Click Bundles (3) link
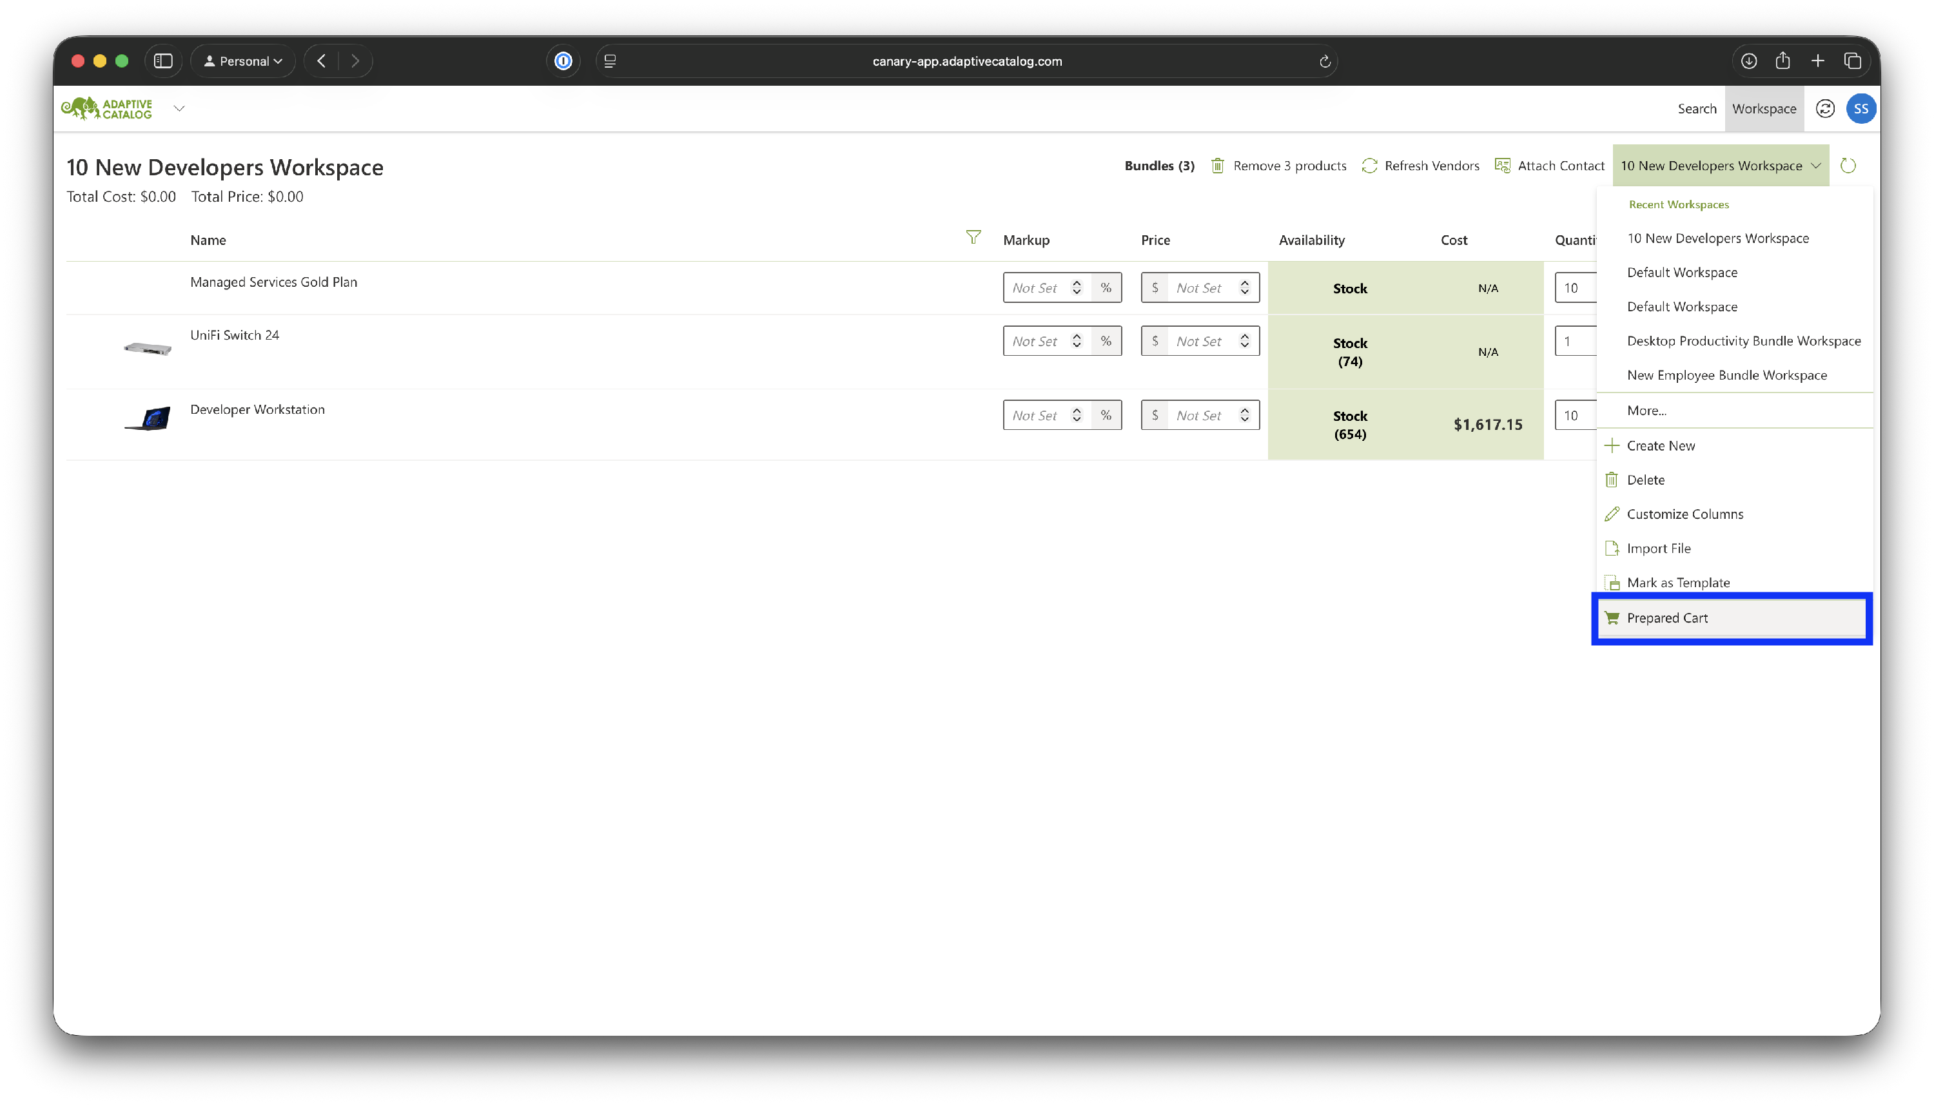Viewport: 1934px width, 1106px height. 1159,166
